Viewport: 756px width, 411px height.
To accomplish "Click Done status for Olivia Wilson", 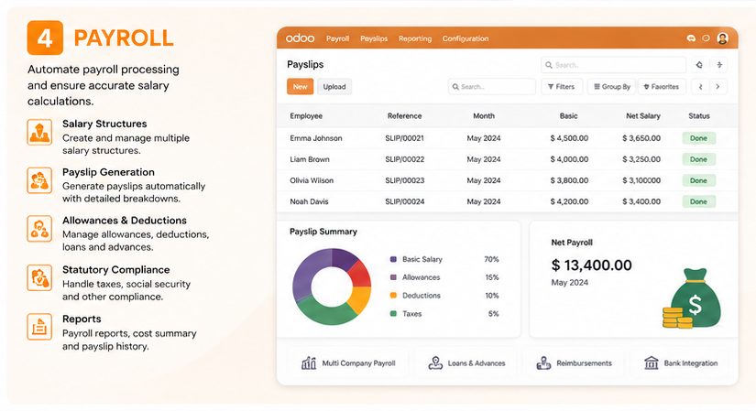I will [698, 180].
